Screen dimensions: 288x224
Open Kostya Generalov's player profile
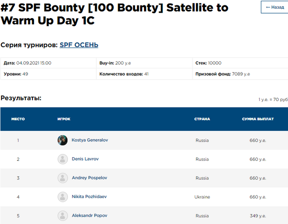[90, 140]
